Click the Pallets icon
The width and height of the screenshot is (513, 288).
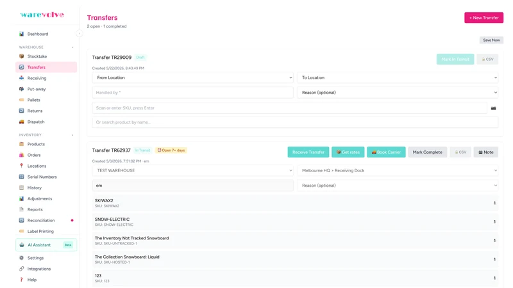pyautogui.click(x=21, y=100)
